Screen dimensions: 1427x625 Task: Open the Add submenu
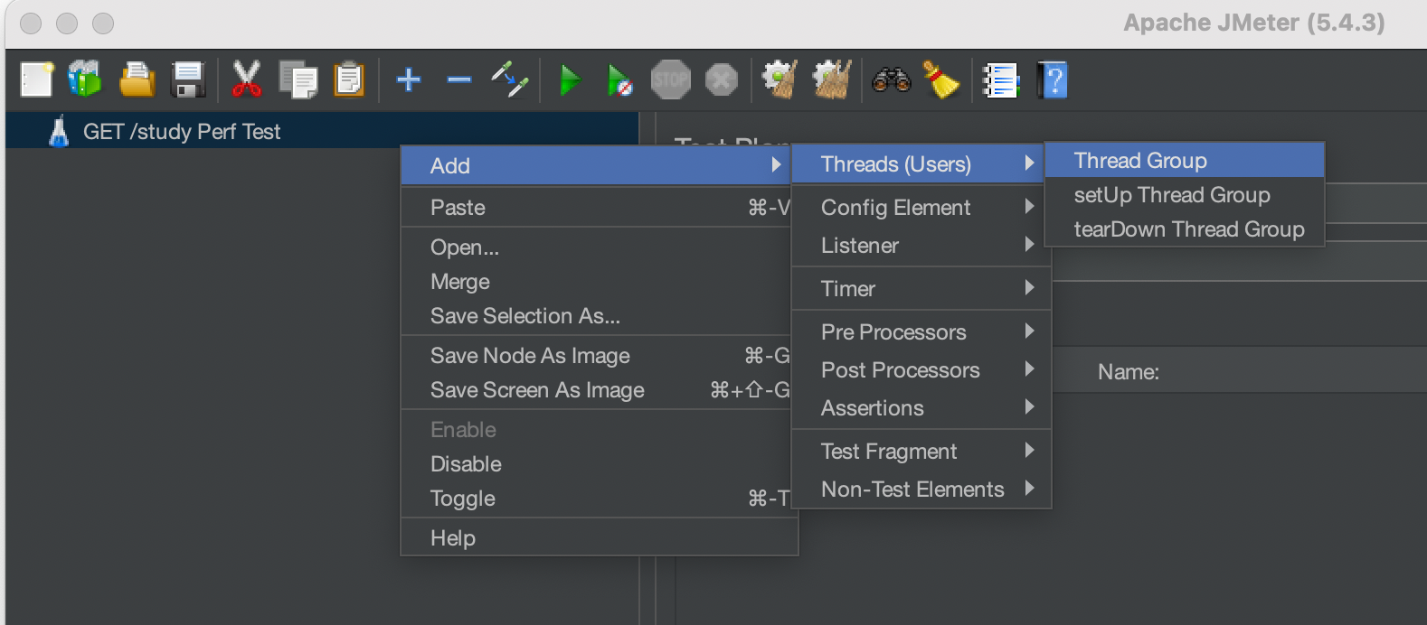(x=597, y=165)
